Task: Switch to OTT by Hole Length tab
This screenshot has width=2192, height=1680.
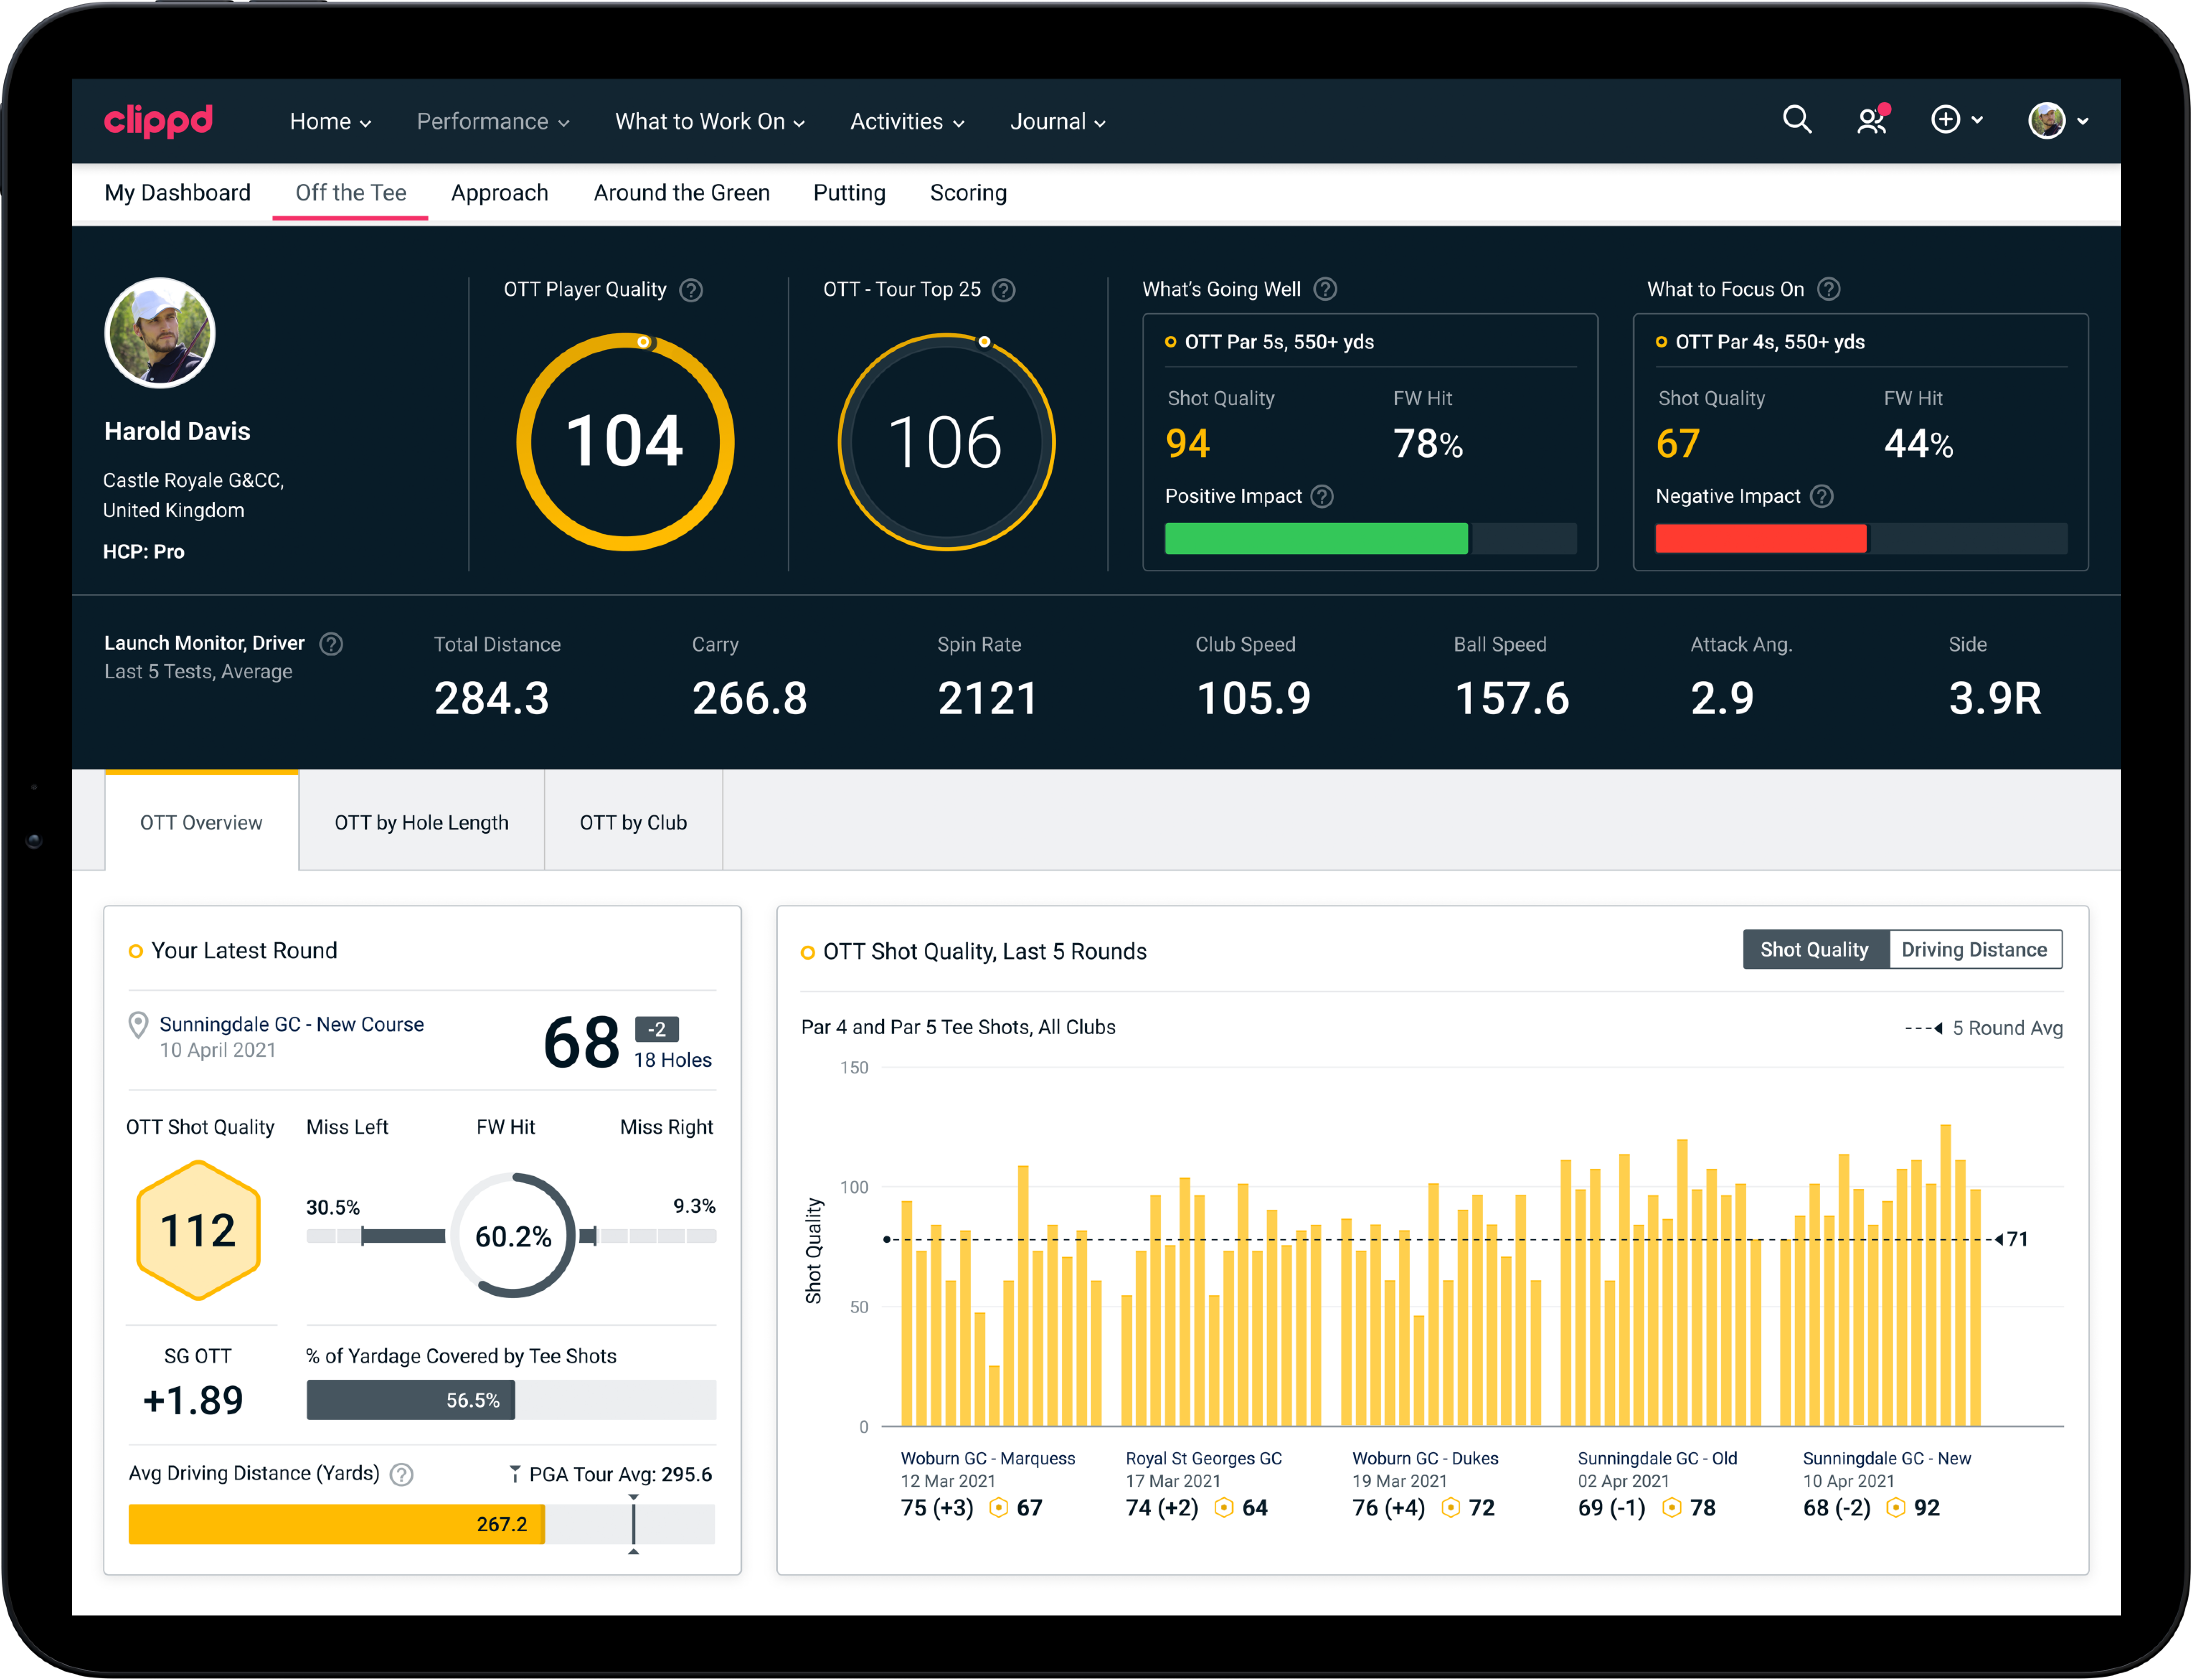Action: 421,822
